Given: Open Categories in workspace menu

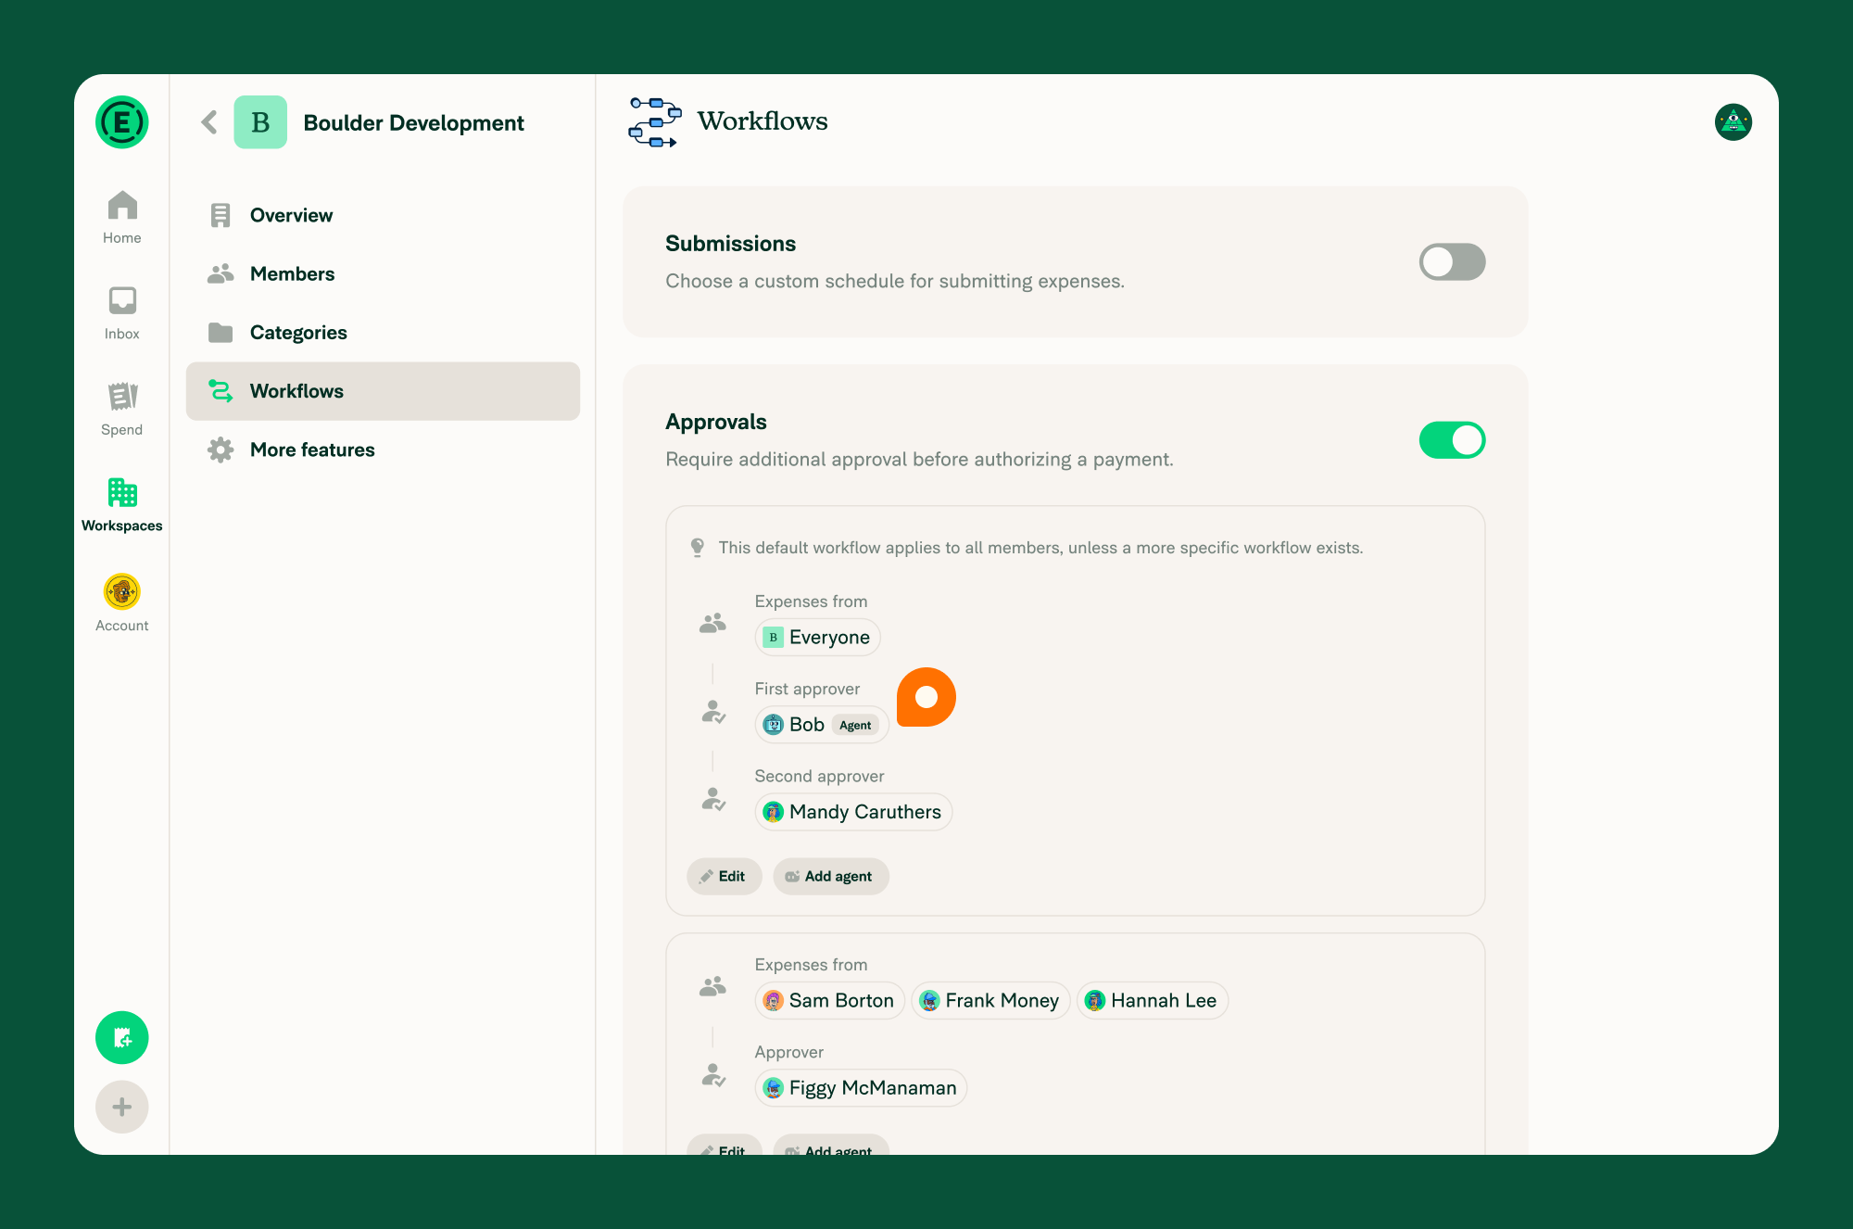Looking at the screenshot, I should click(383, 332).
